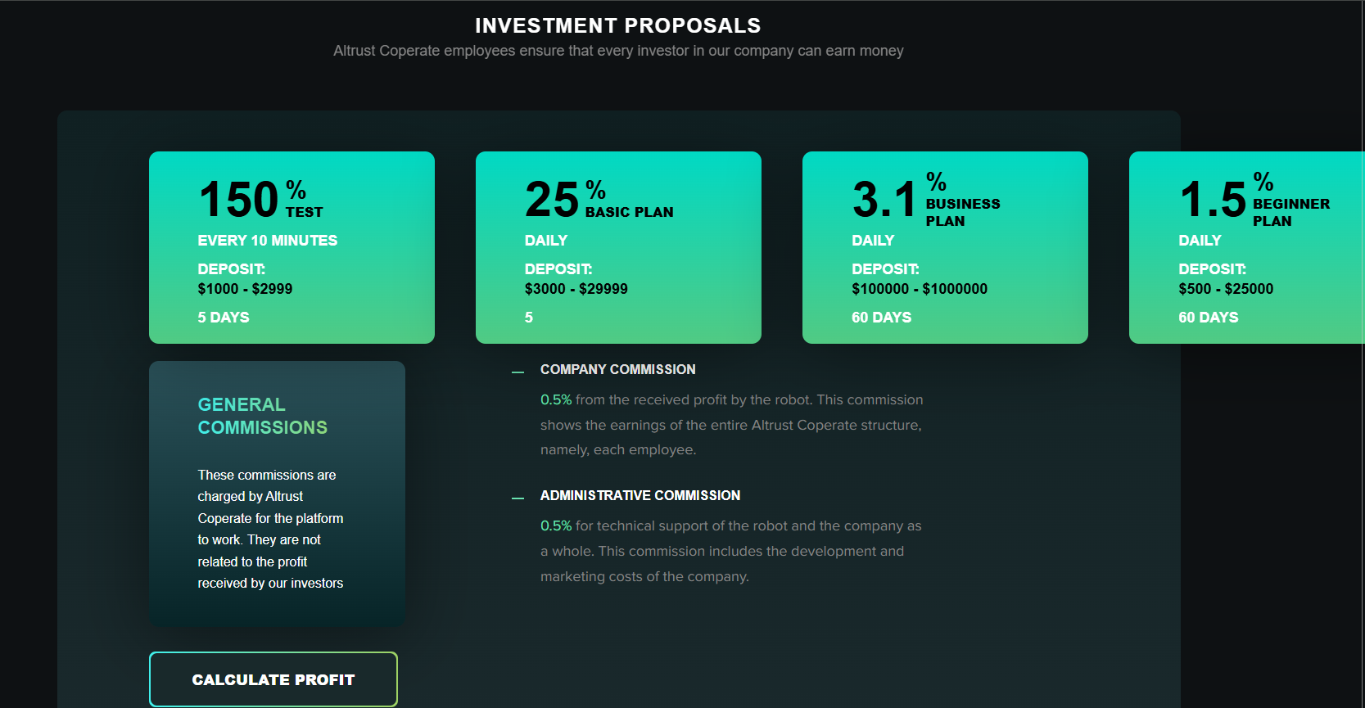This screenshot has height=708, width=1365.
Task: Click the Investment Proposals heading
Action: click(617, 26)
